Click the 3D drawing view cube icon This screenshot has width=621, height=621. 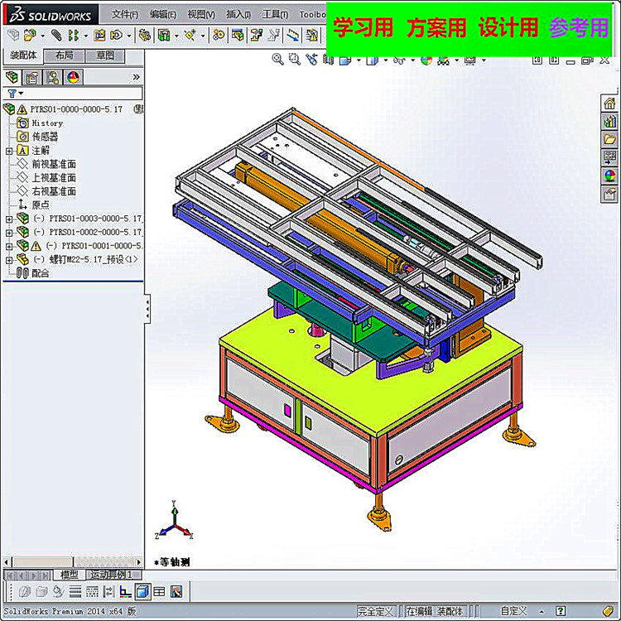click(x=142, y=592)
